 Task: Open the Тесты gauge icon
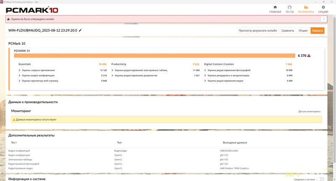click(289, 7)
